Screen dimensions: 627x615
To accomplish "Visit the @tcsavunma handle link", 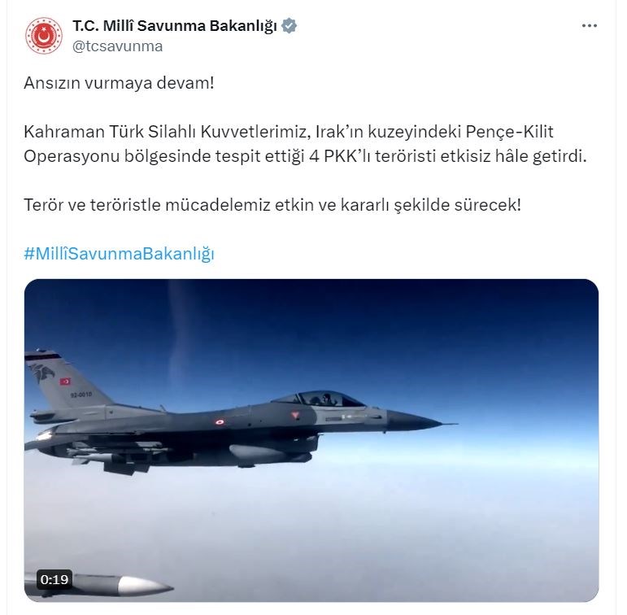I will pyautogui.click(x=118, y=46).
